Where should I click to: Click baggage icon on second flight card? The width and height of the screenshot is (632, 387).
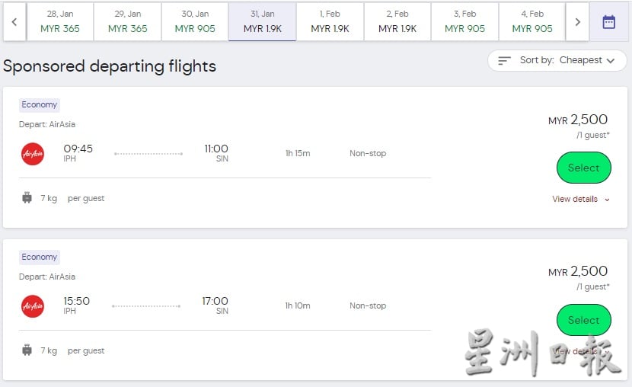(x=27, y=350)
